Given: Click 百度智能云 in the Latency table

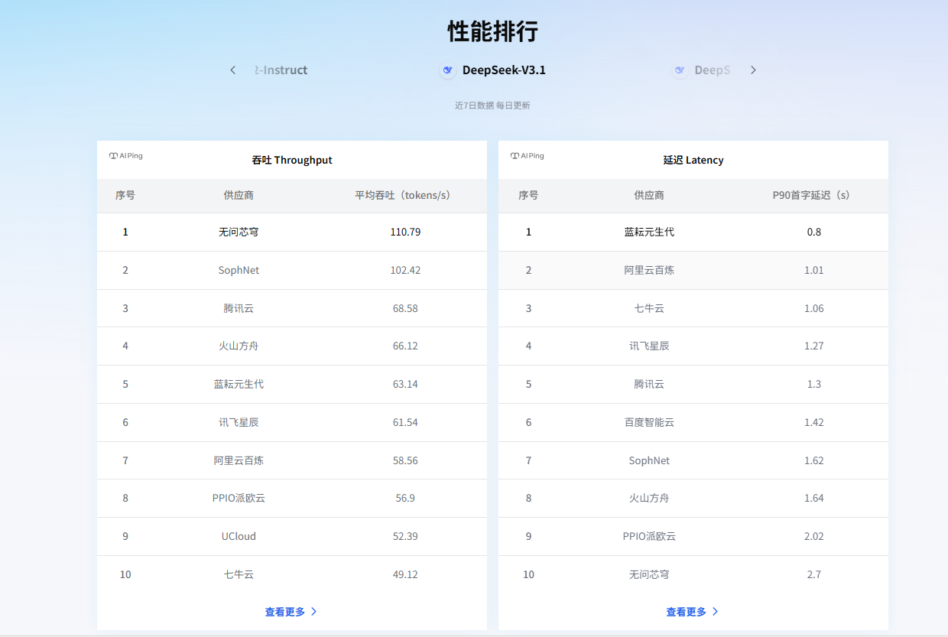Looking at the screenshot, I should click(649, 422).
